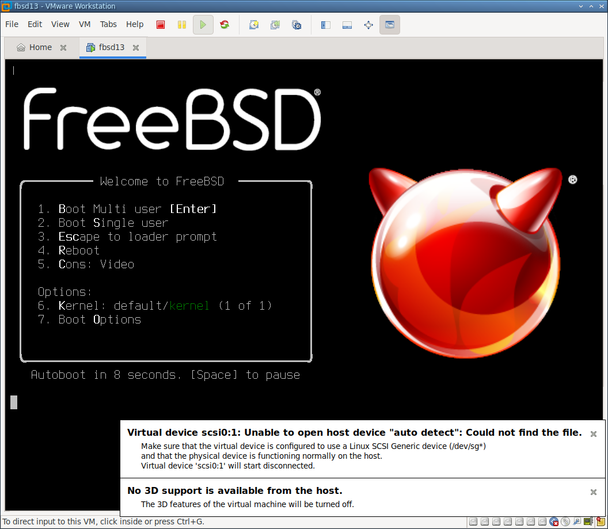The height and width of the screenshot is (529, 608).
Task: Select the fbsd13 tab
Action: tap(112, 47)
